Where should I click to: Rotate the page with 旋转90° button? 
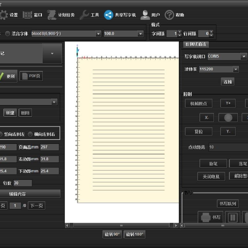click(112, 234)
